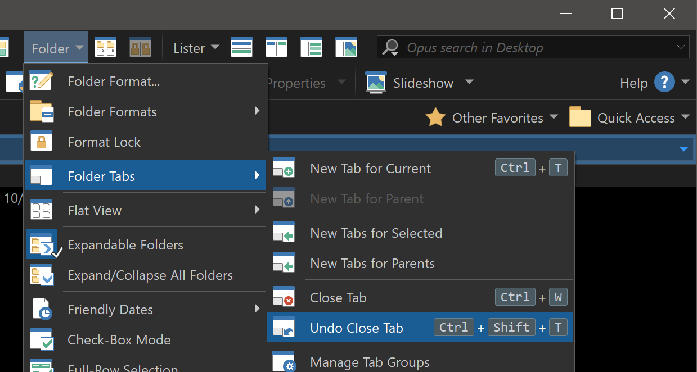Image resolution: width=697 pixels, height=372 pixels.
Task: Click the Check-Box Mode icon
Action: [41, 339]
